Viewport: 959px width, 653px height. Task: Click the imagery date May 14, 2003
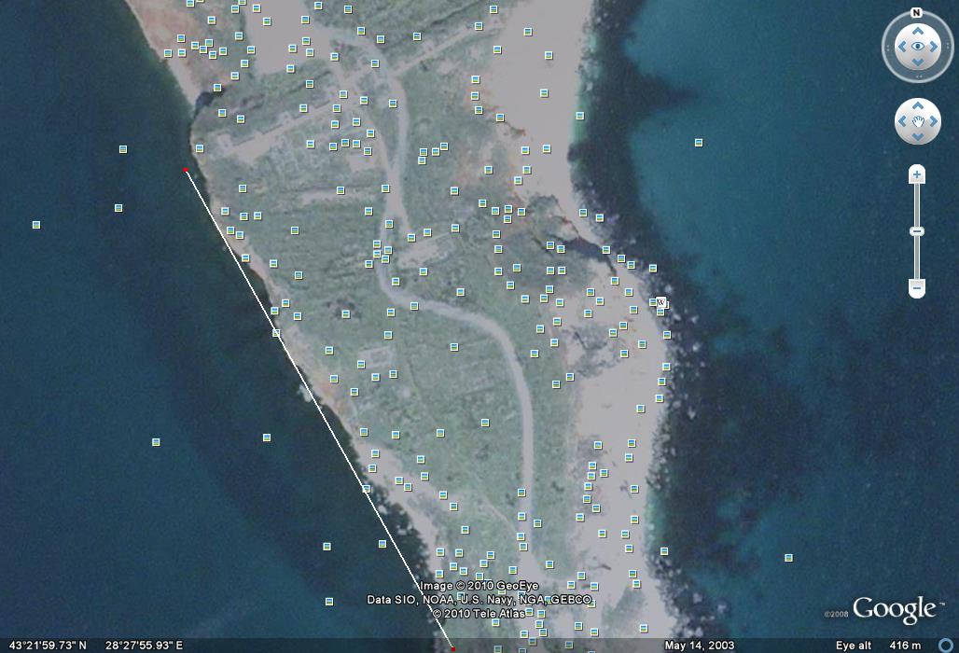[699, 645]
